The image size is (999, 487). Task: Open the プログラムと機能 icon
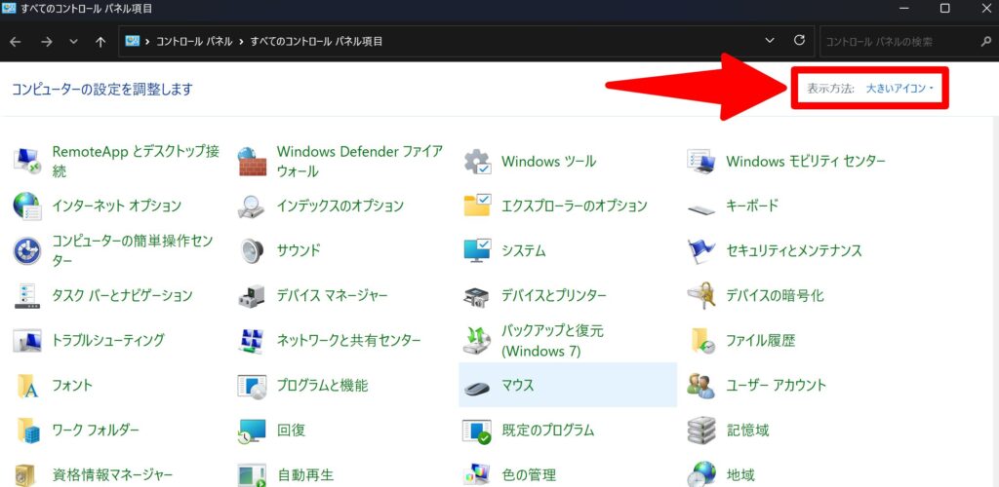tap(252, 386)
